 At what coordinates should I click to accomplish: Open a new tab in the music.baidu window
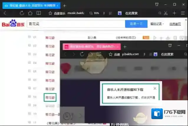(65, 6)
